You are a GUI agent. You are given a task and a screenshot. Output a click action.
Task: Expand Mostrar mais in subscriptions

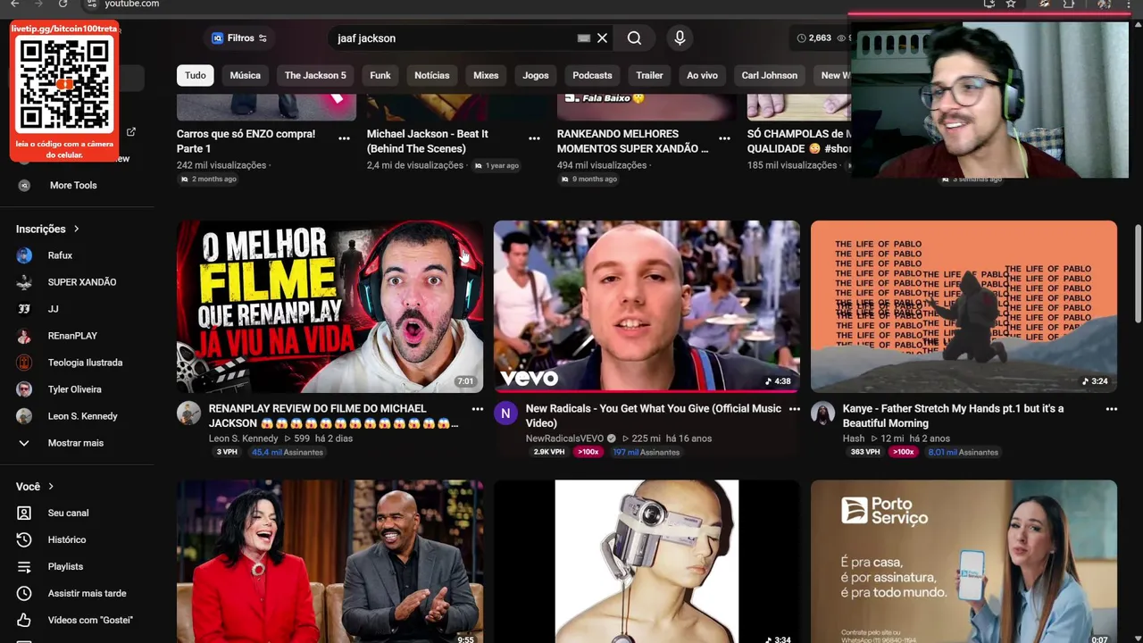[75, 443]
